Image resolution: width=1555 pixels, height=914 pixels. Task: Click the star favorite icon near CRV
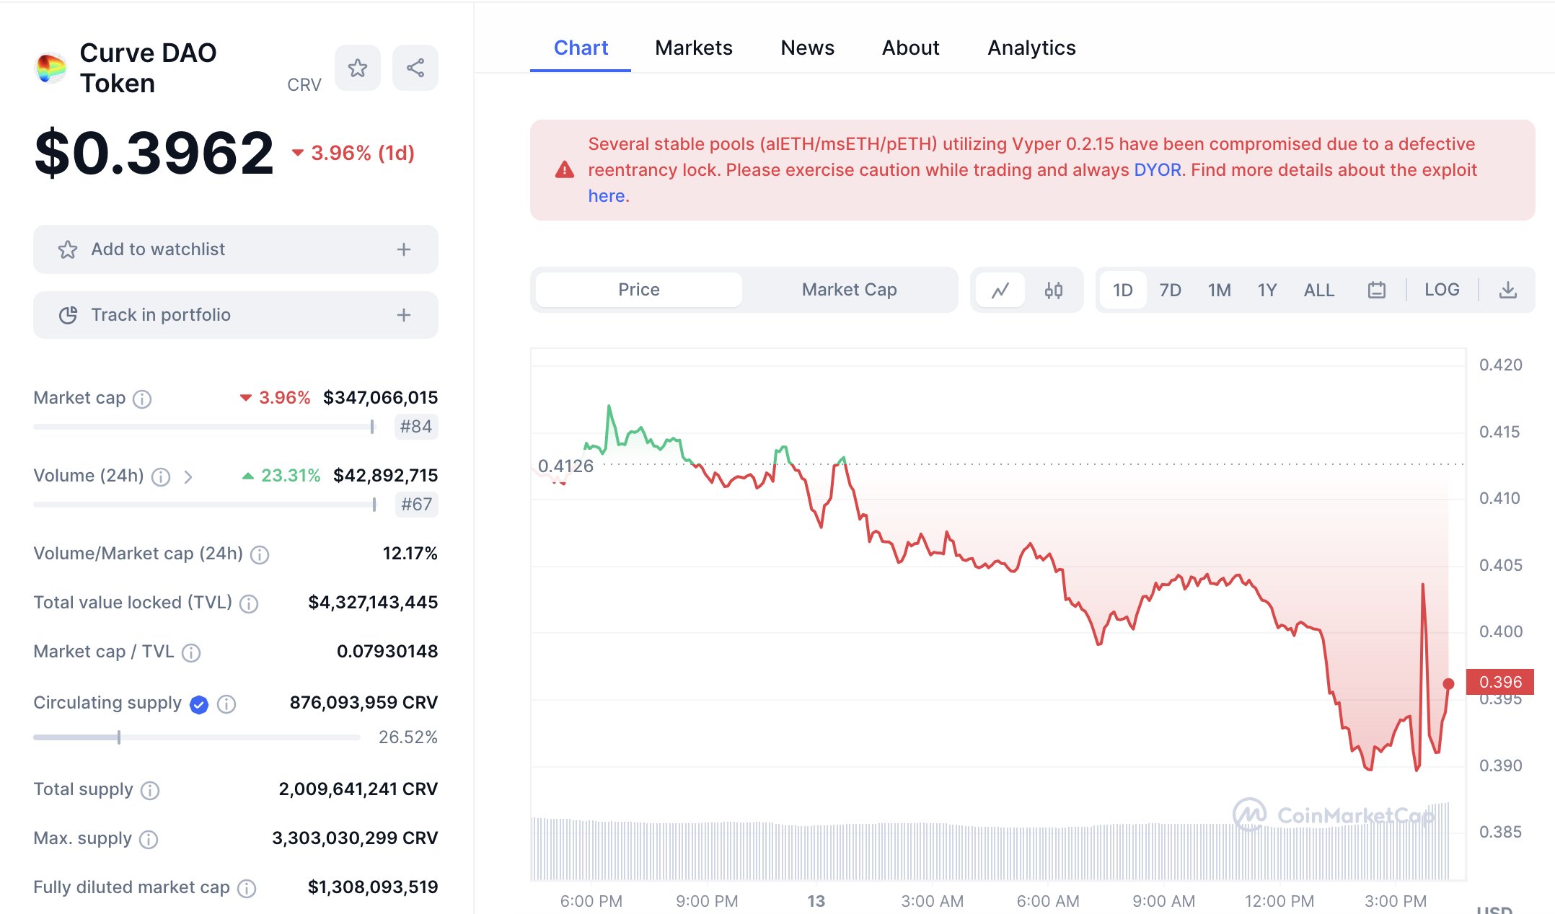pyautogui.click(x=357, y=68)
